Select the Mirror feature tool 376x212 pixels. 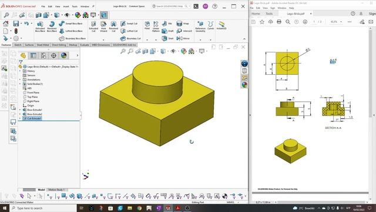183,38
